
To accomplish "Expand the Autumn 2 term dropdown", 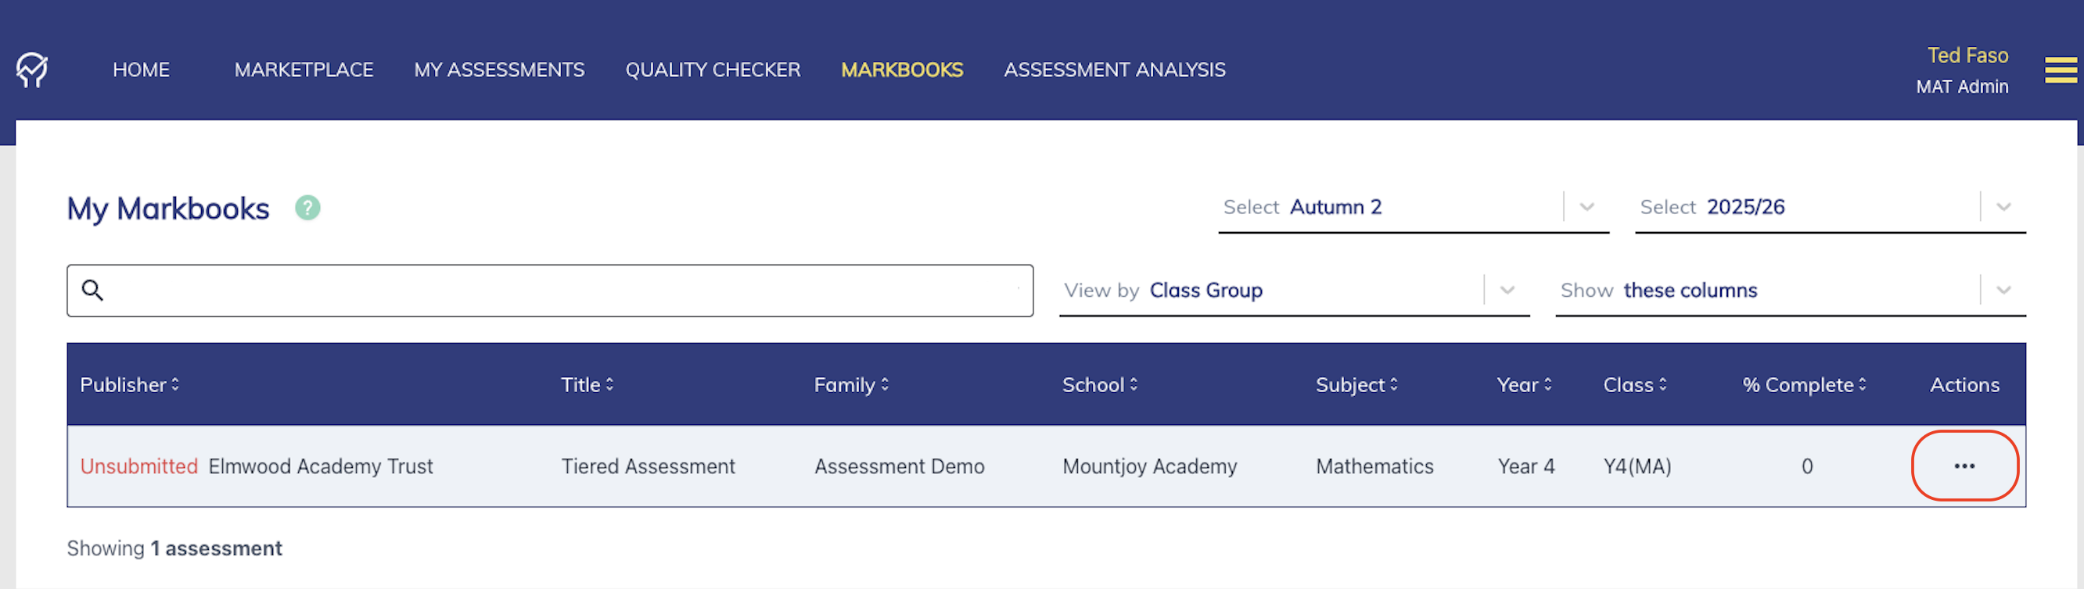I will point(1586,208).
